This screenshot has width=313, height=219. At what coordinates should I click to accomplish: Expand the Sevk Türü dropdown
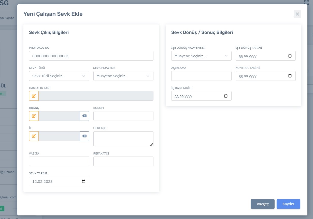59,76
